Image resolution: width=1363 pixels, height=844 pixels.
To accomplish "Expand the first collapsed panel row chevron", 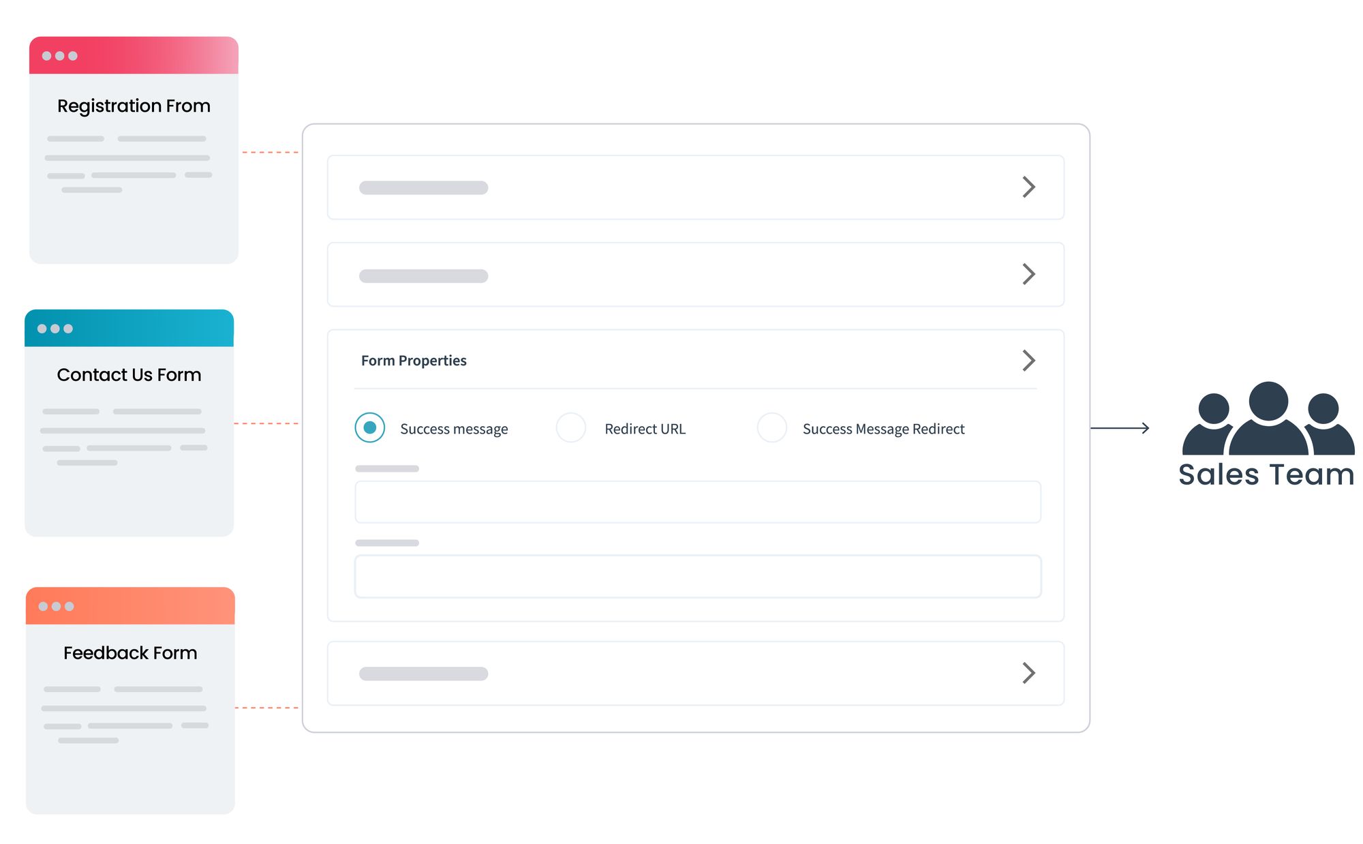I will pyautogui.click(x=1028, y=187).
